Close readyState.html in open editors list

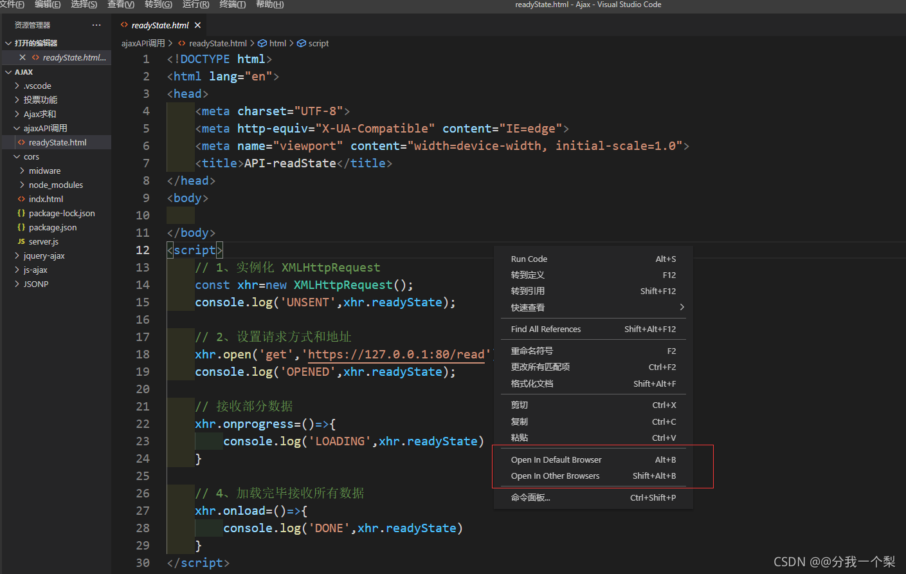click(x=23, y=57)
